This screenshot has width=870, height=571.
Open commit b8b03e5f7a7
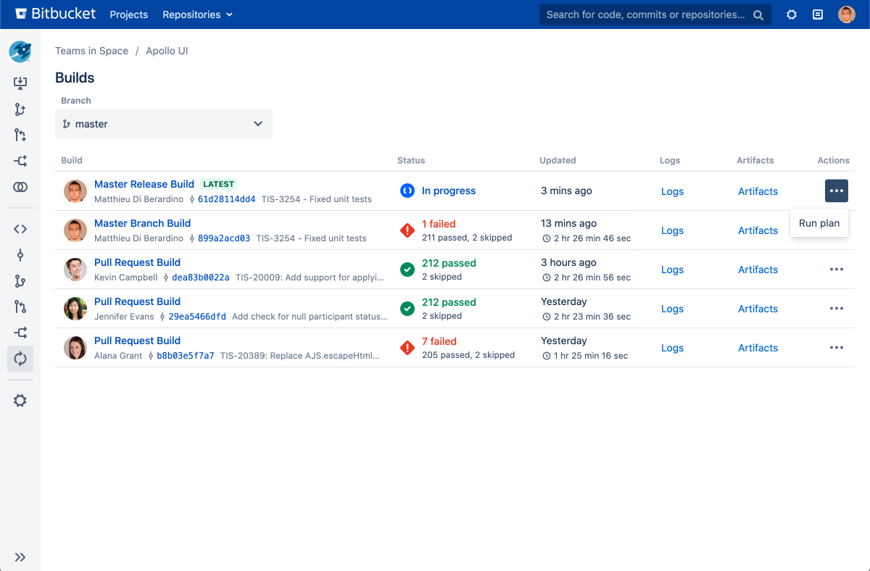(x=186, y=356)
